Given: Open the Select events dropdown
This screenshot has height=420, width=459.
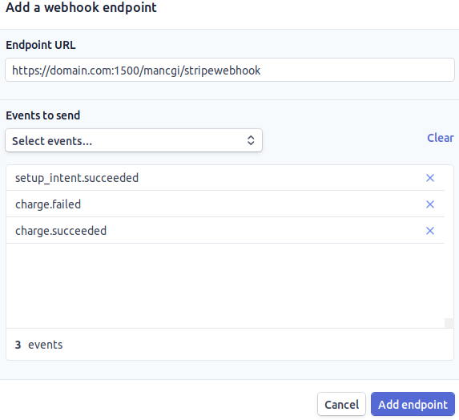Looking at the screenshot, I should (x=134, y=140).
